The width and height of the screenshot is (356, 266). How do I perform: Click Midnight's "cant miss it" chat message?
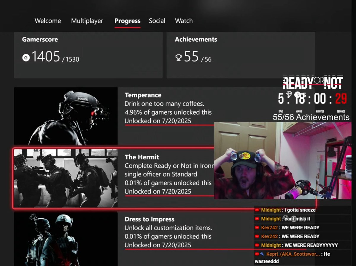point(298,219)
